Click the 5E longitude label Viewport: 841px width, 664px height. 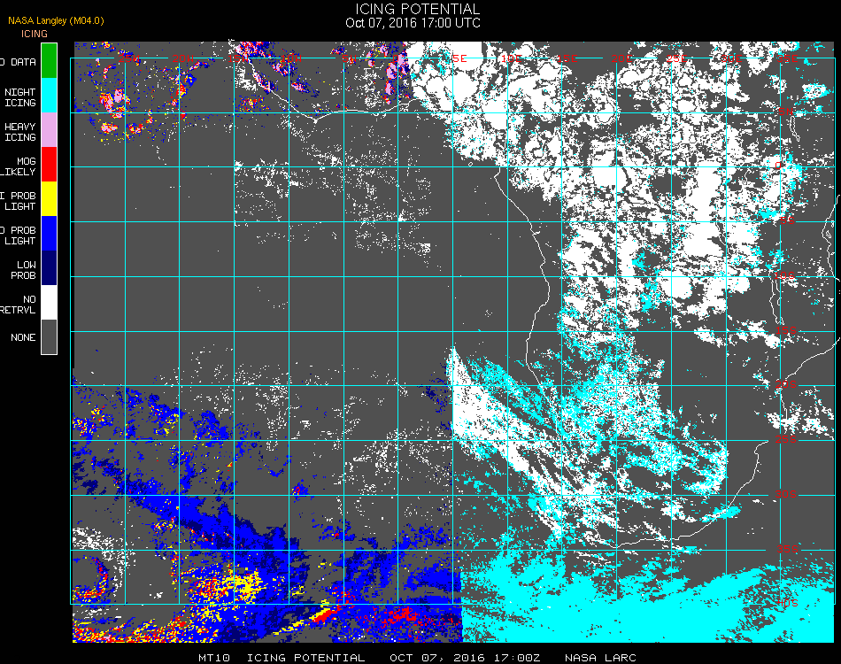[459, 58]
